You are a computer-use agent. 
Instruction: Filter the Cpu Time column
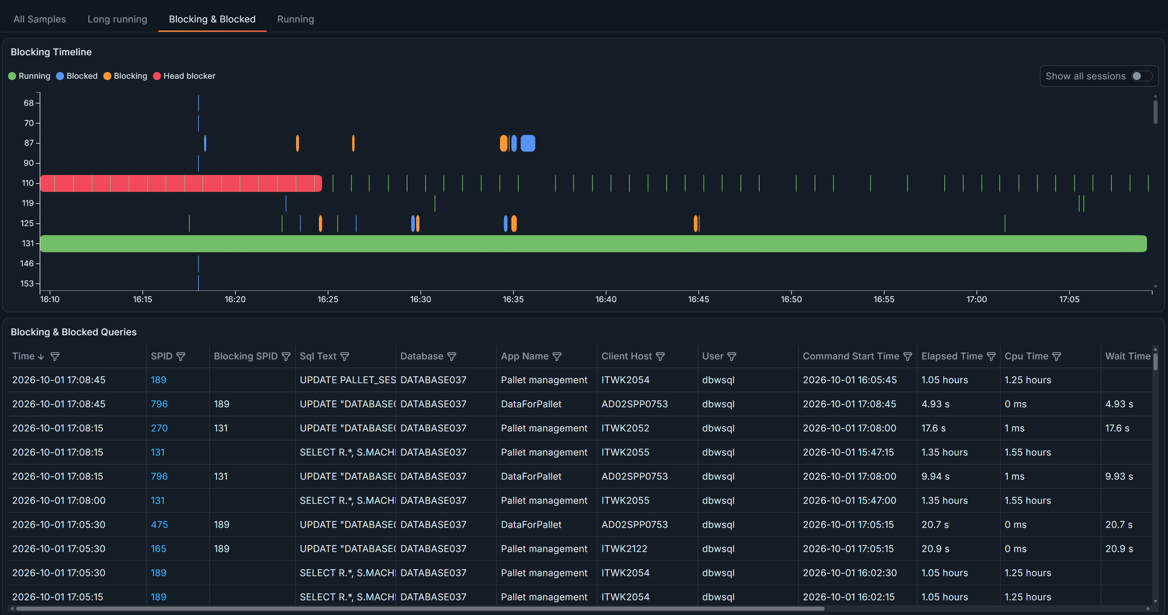(x=1056, y=356)
